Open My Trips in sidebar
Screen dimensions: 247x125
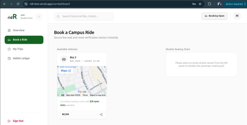[x=24, y=49]
